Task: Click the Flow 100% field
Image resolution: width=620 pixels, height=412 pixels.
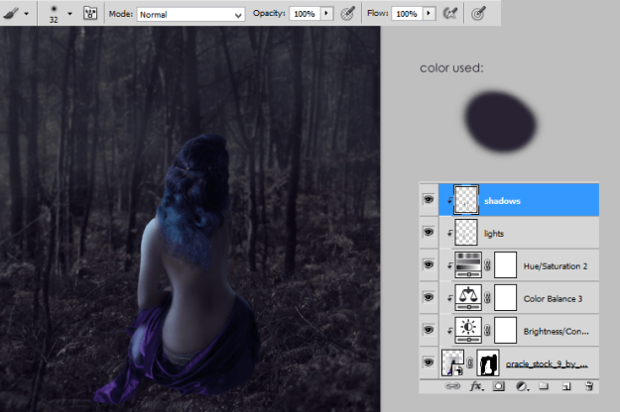Action: coord(407,14)
